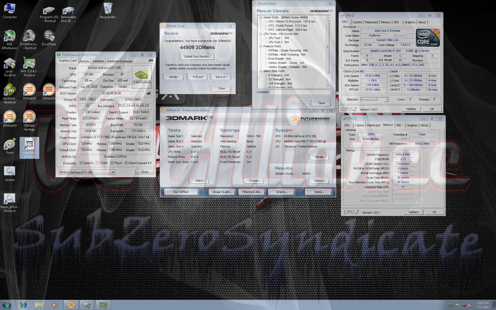Switch to 3DMark05 taskbar button

[71, 305]
